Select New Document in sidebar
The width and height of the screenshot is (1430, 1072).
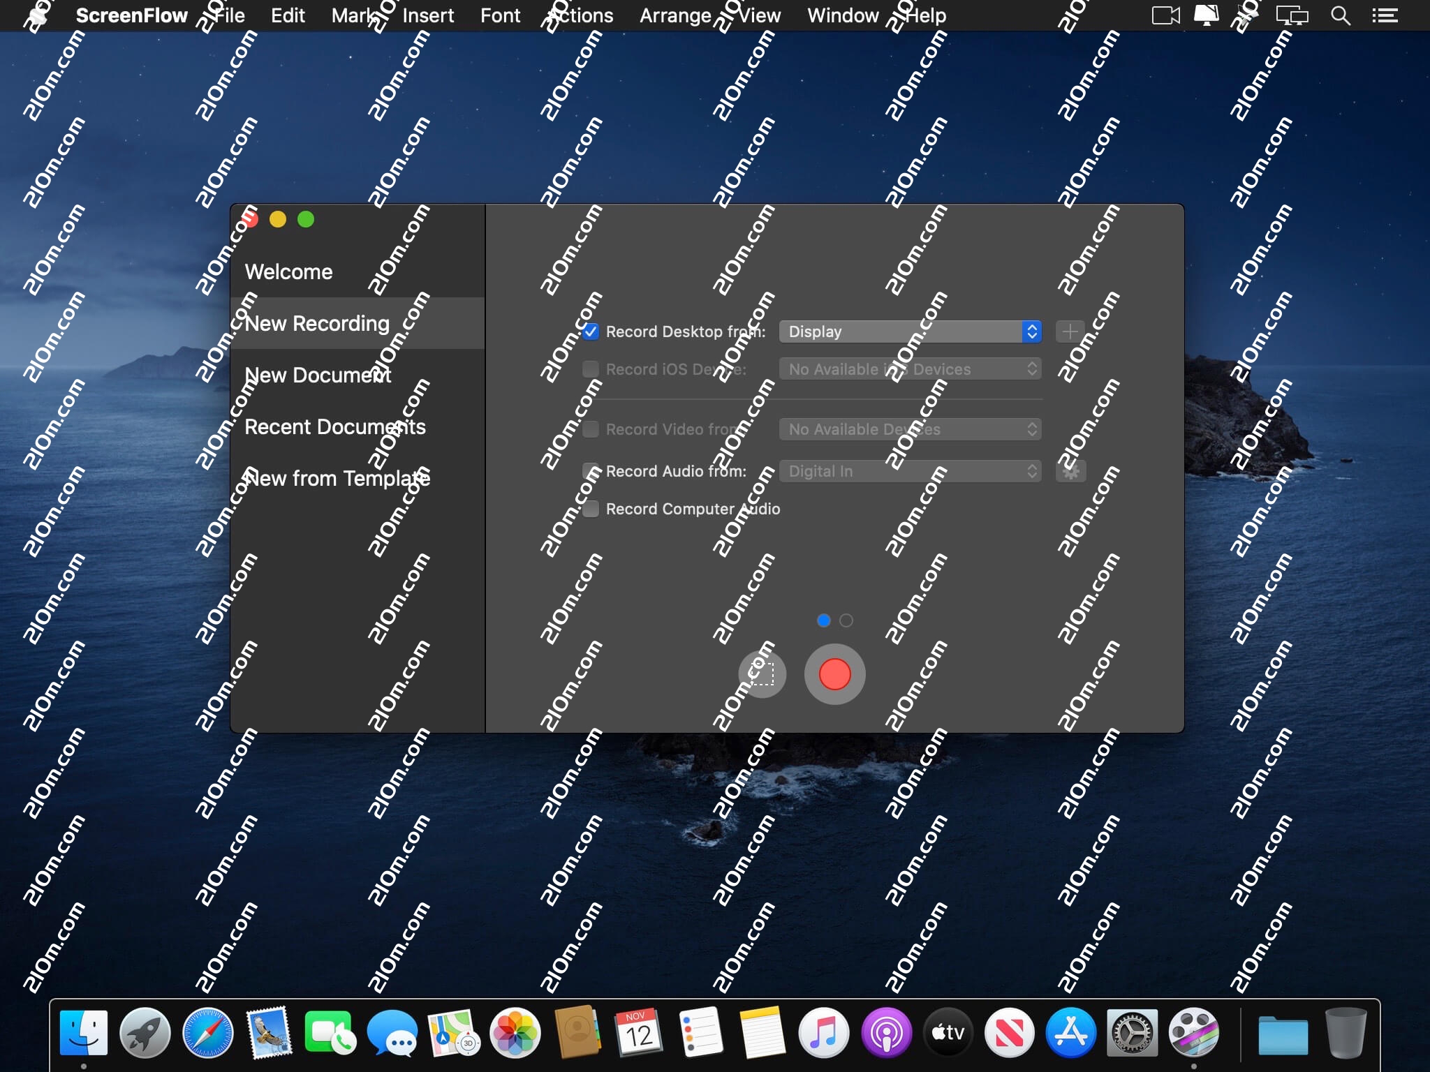click(318, 375)
